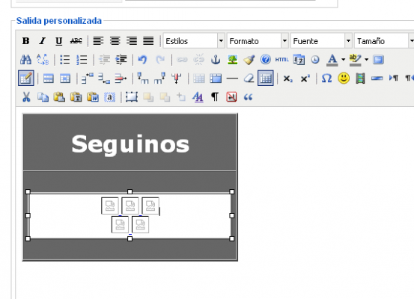The height and width of the screenshot is (299, 414).
Task: Open the smiley emoticons picker
Action: point(344,78)
